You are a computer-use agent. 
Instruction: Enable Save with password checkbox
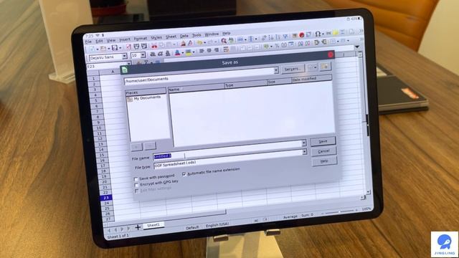click(x=136, y=178)
